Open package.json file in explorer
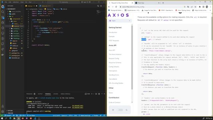The width and height of the screenshot is (213, 120). coord(16,56)
